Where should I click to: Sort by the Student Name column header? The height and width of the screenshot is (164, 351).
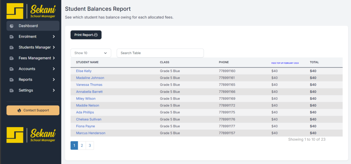87,62
